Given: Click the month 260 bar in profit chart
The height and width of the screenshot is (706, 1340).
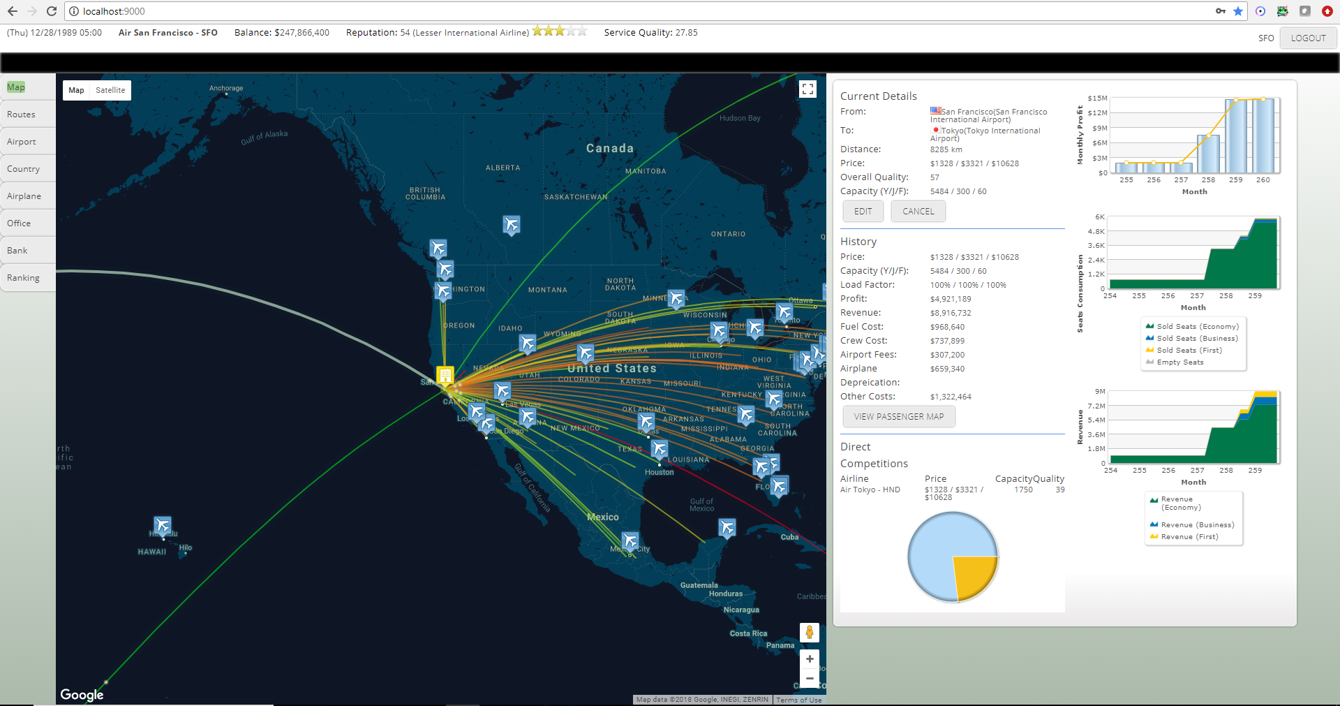Looking at the screenshot, I should [1263, 135].
